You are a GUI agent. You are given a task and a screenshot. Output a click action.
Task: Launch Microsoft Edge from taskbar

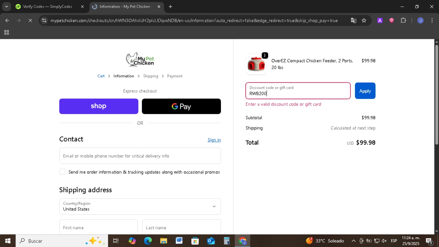coord(148,241)
